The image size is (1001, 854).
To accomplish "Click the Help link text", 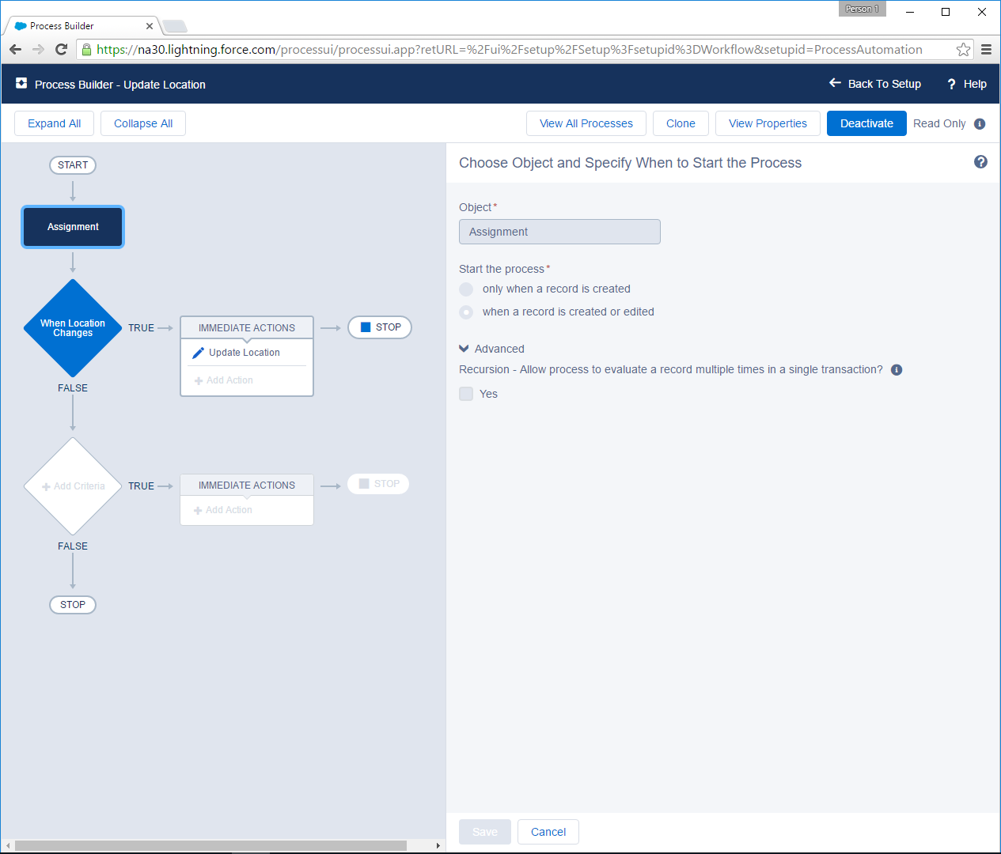I will 975,84.
